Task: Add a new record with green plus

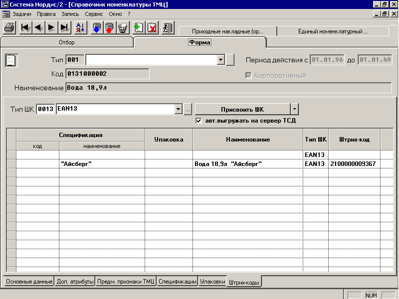Action: click(139, 27)
